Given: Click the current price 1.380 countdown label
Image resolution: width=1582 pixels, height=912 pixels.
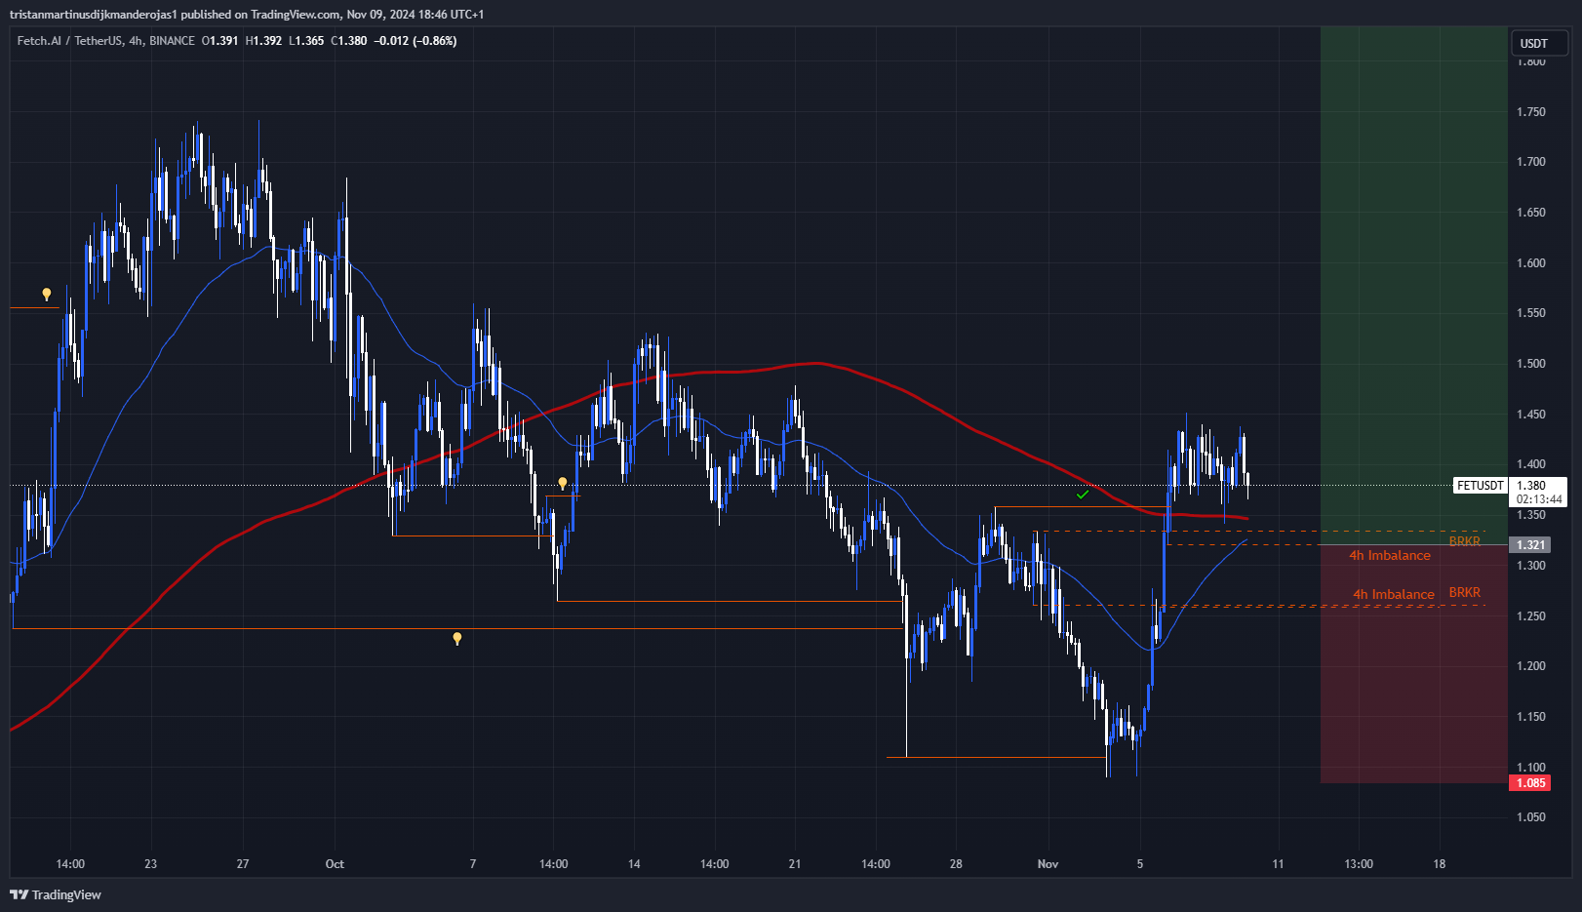Looking at the screenshot, I should click(1538, 492).
